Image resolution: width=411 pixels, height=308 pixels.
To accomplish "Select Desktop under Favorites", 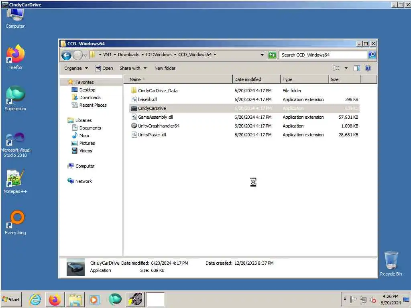I will (87, 90).
